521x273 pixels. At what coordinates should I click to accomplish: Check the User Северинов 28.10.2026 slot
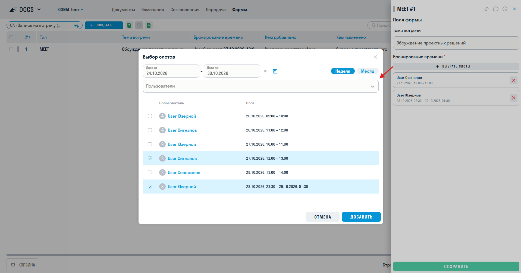150,172
